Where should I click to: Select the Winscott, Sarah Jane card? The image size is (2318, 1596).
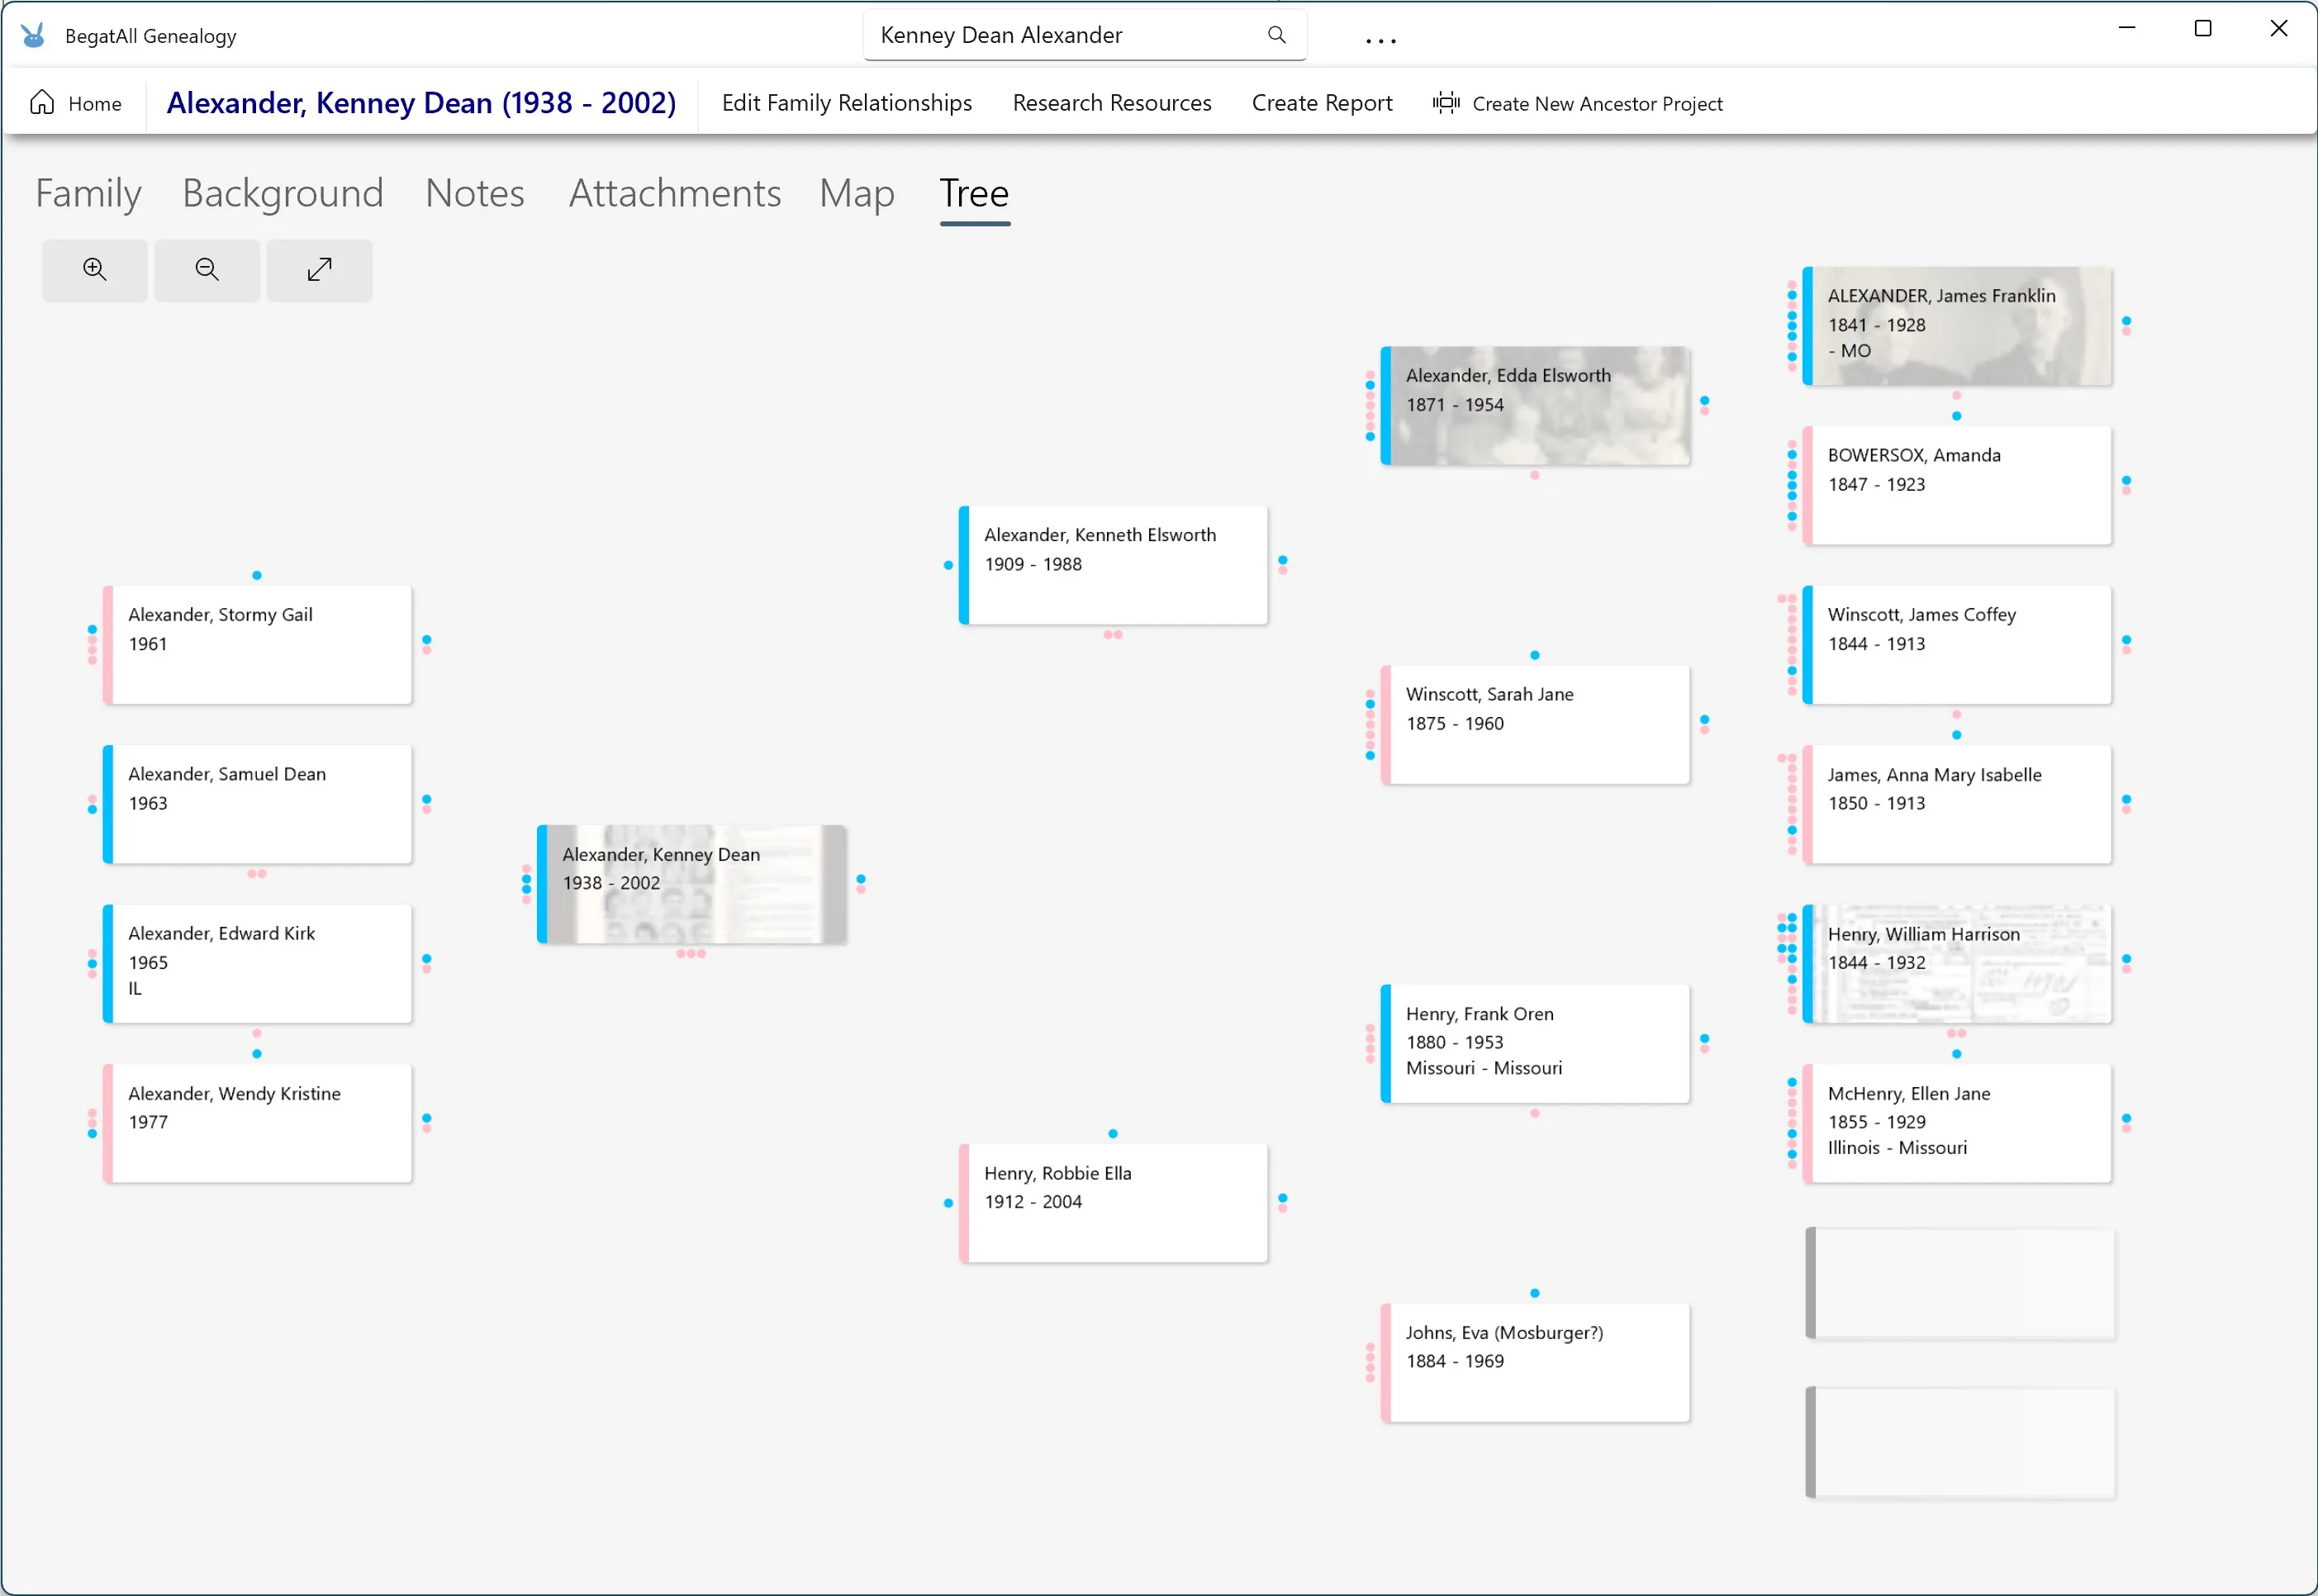pyautogui.click(x=1535, y=725)
